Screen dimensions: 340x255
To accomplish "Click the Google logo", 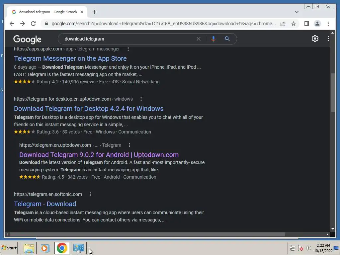I will 27,39.
